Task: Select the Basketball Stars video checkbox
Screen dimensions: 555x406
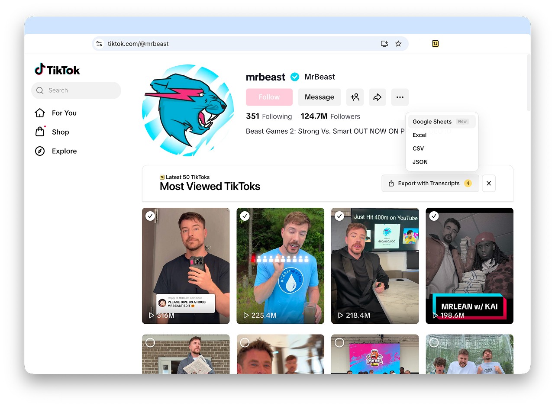Action: click(x=339, y=343)
